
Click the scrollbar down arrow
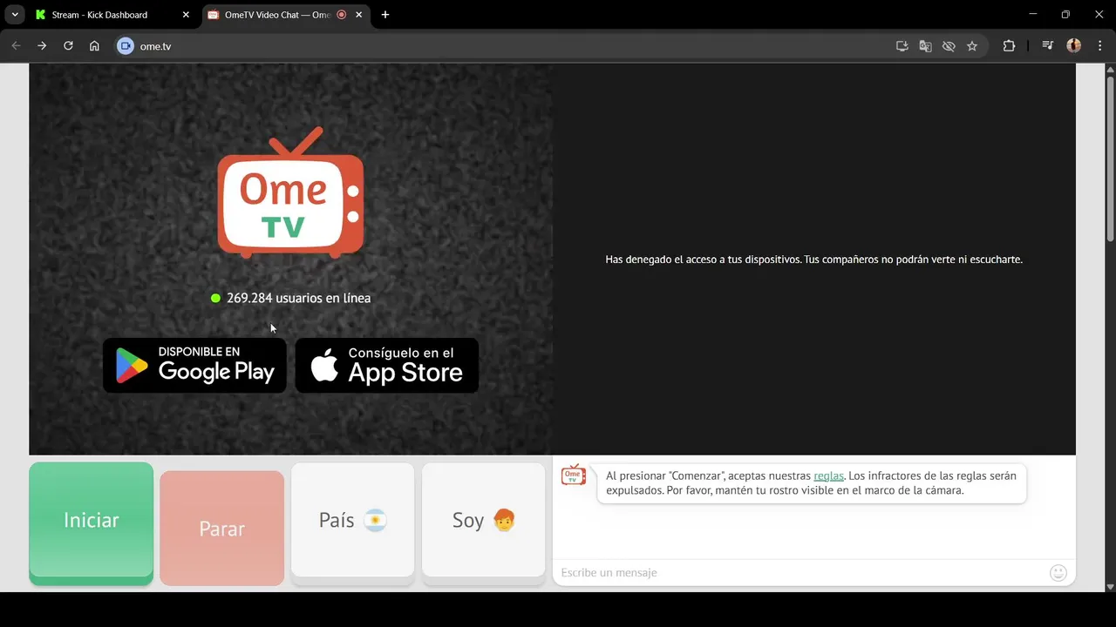(1110, 587)
